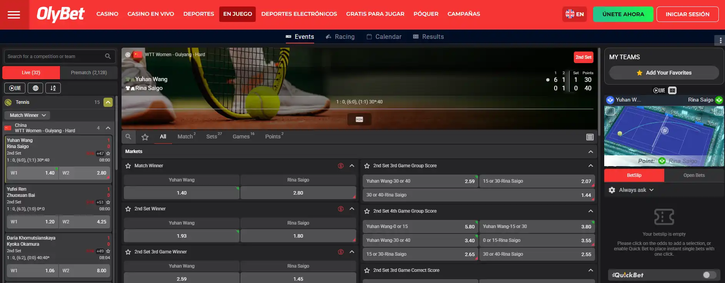Search markets with the magnifier icon
Image resolution: width=725 pixels, height=283 pixels.
tap(128, 137)
